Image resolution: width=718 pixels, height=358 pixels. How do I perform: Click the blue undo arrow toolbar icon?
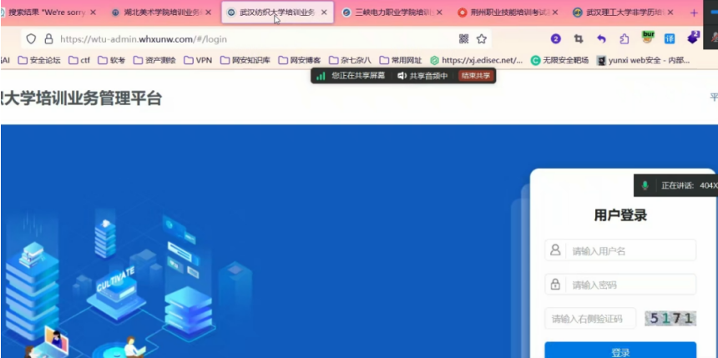coord(601,39)
